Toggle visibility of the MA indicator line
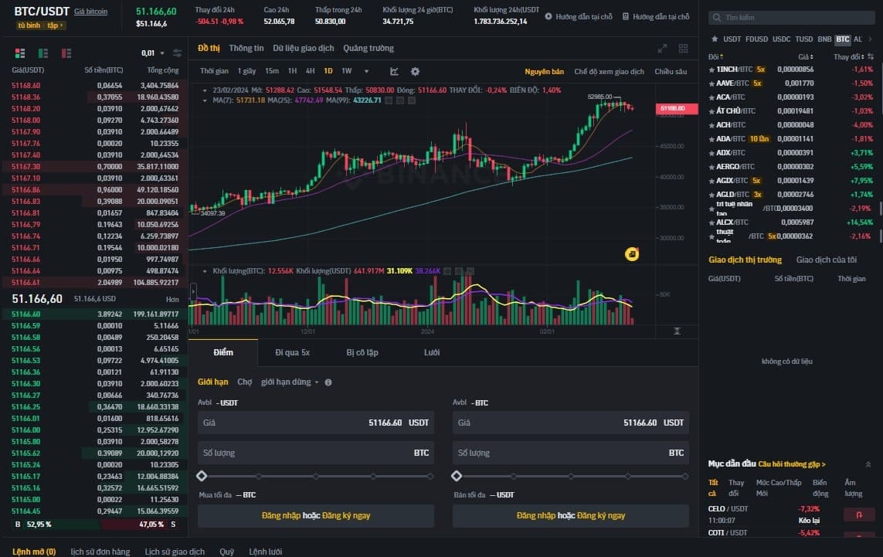 [389, 100]
